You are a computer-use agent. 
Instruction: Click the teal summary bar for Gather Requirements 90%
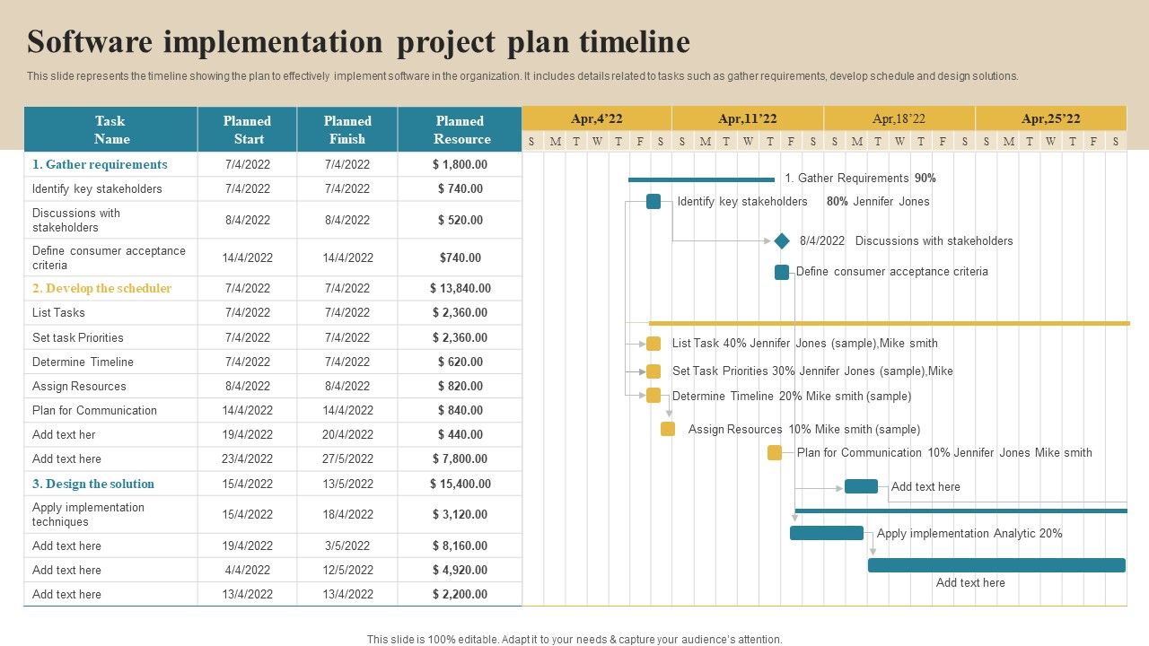pyautogui.click(x=701, y=179)
